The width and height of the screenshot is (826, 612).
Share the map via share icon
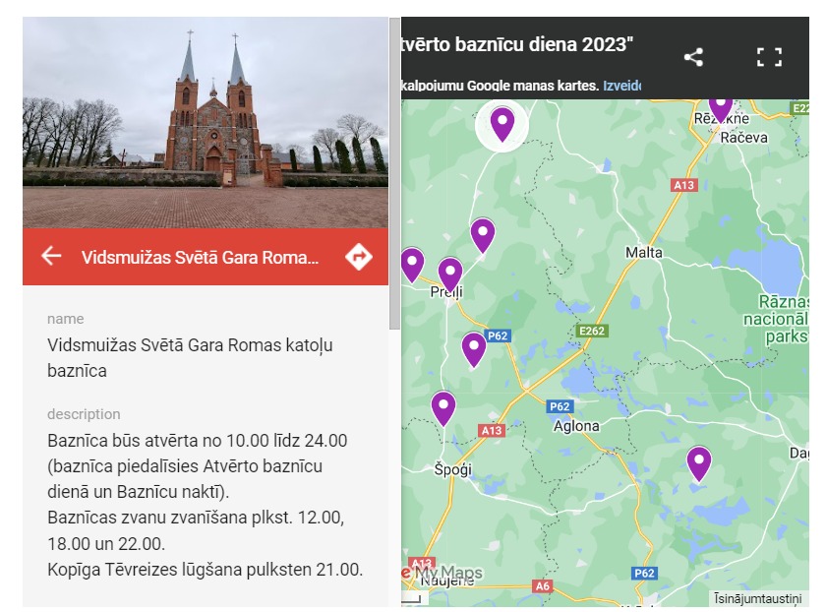(x=693, y=57)
